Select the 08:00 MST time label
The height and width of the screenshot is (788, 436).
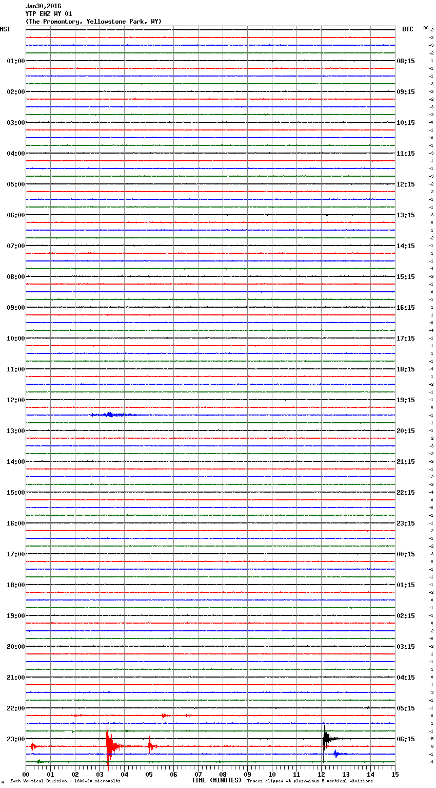click(16, 277)
